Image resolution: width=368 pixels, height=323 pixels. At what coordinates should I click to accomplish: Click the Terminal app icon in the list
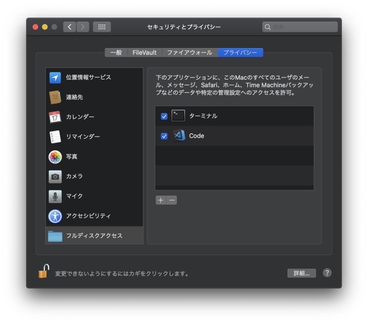coord(178,116)
